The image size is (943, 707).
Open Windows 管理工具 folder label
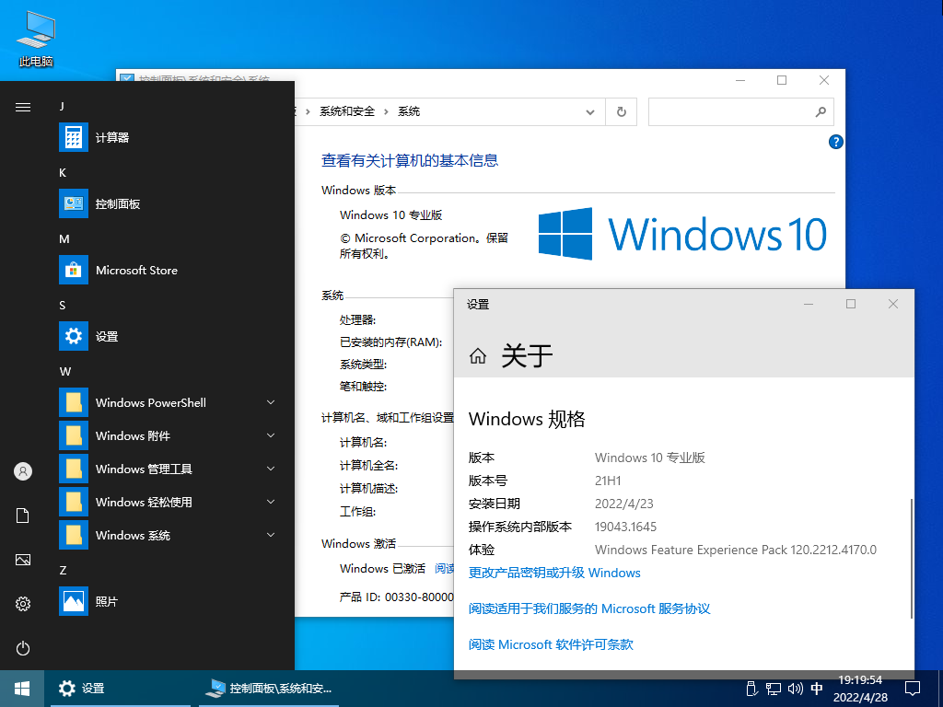coord(144,469)
